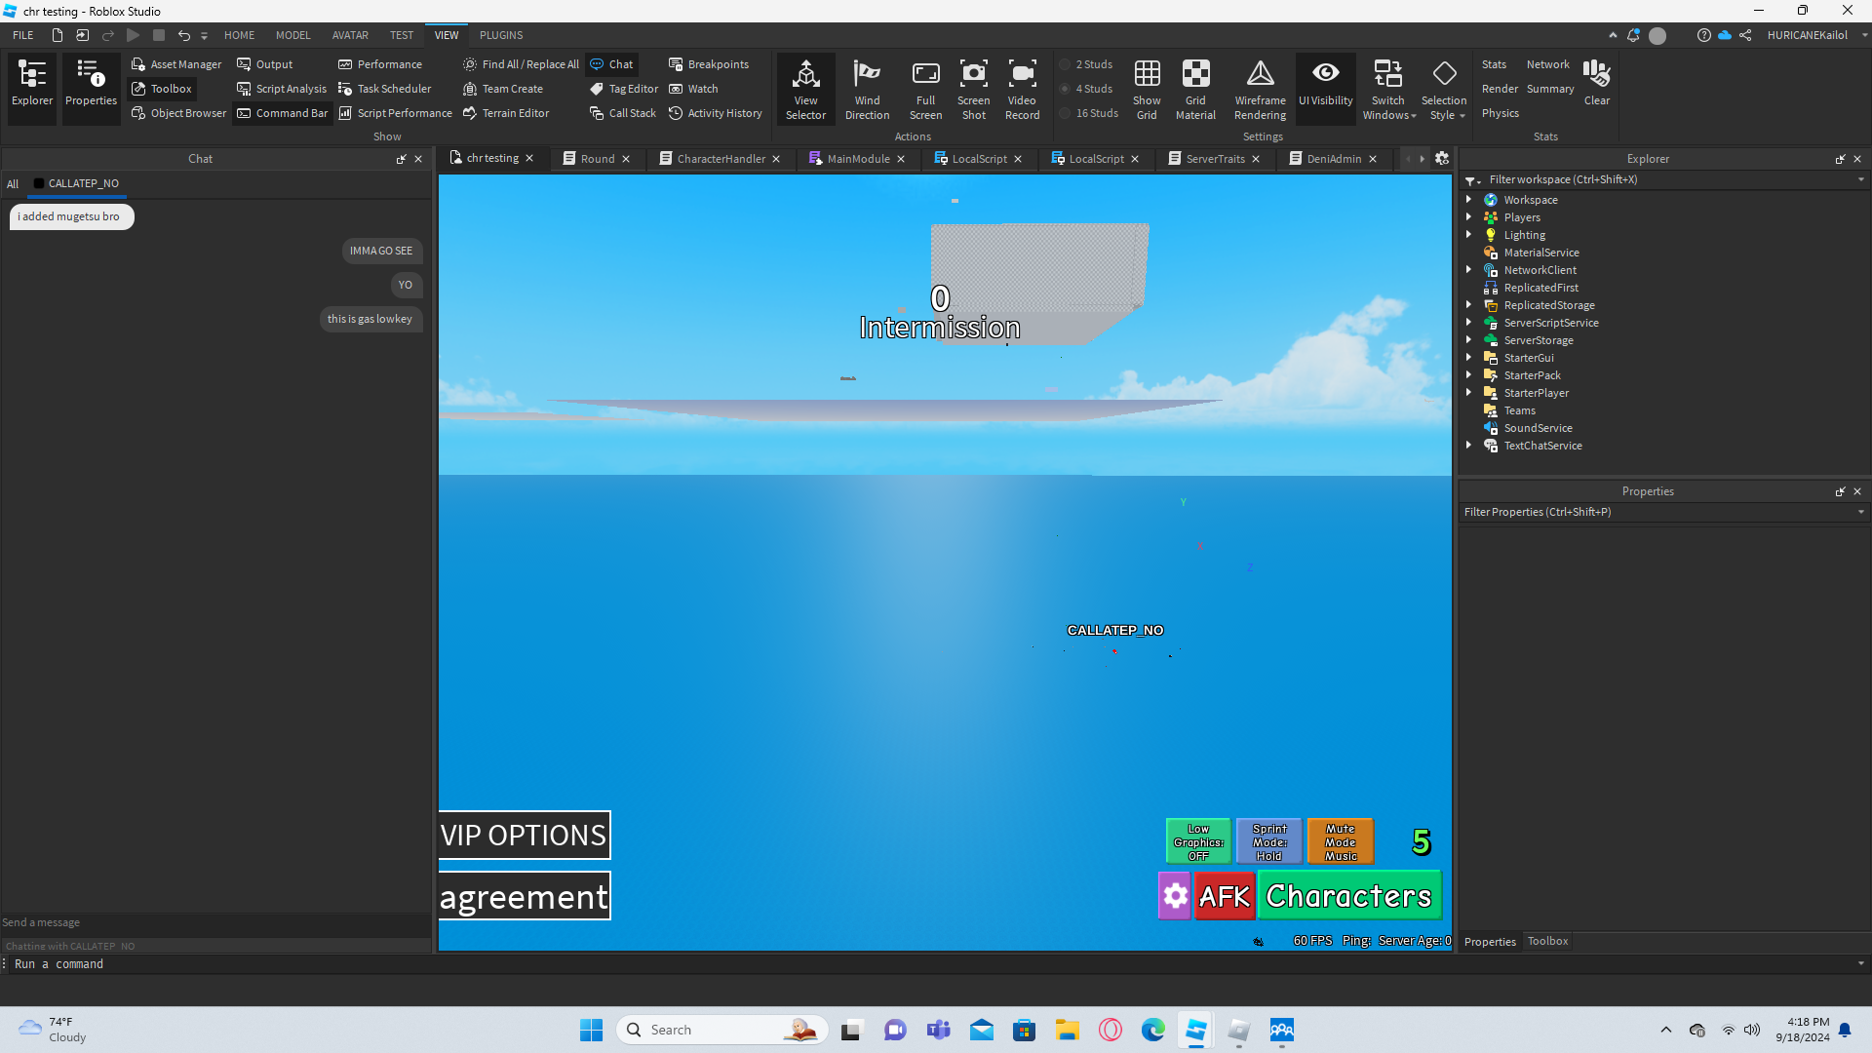
Task: Toggle UI Visibility eye
Action: click(1325, 83)
